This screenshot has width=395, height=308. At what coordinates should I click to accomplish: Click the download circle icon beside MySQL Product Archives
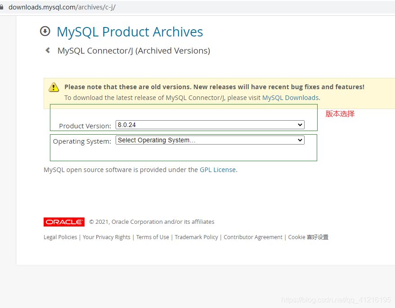coord(45,31)
